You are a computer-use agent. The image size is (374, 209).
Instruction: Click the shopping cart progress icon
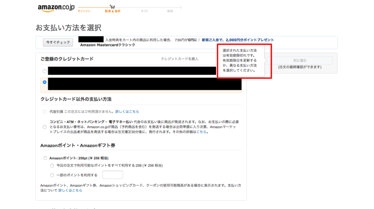point(112,7)
